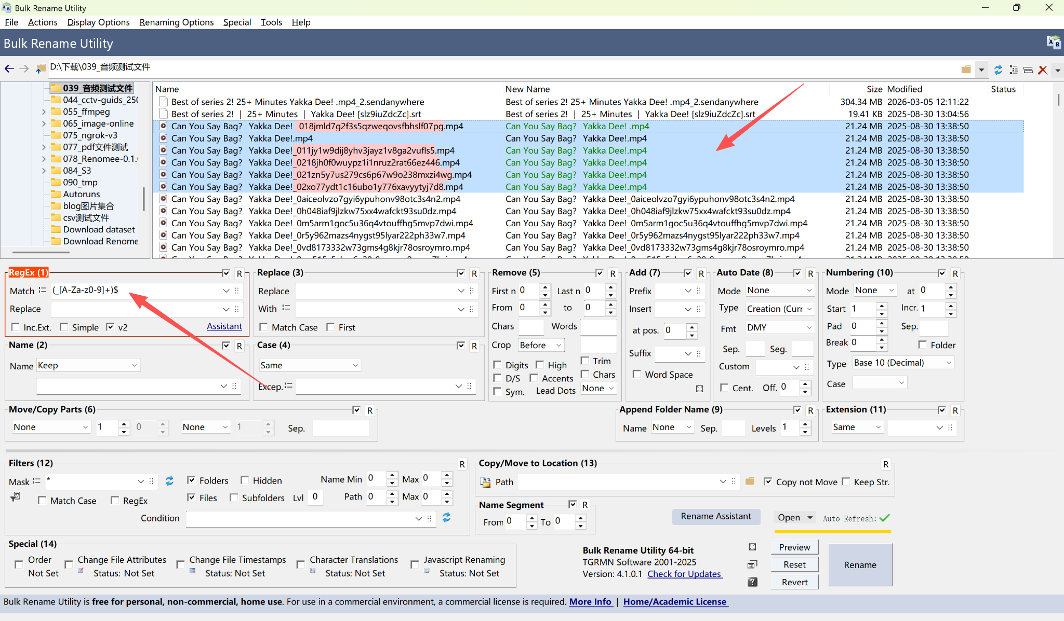Click the up-folder icon beside path
This screenshot has width=1064, height=621.
click(x=41, y=69)
